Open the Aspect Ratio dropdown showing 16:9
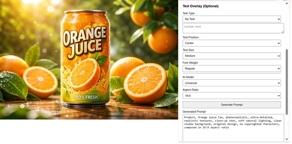292x144 pixels. 232,96
